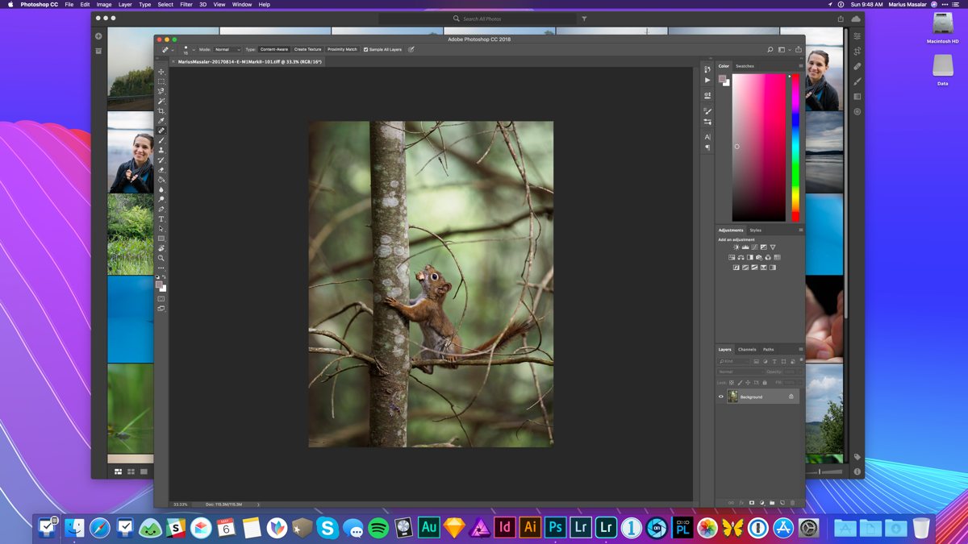Pick a color from the color spectrum ramp
968x544 pixels.
tap(794, 145)
